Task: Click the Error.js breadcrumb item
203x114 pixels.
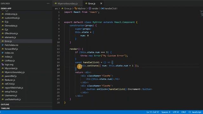Action: tap(68, 9)
